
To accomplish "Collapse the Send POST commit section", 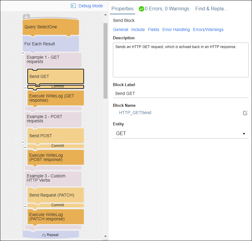I will [25, 147].
